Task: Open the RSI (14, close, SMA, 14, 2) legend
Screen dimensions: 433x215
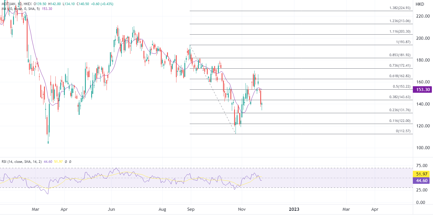Action: click(21, 162)
